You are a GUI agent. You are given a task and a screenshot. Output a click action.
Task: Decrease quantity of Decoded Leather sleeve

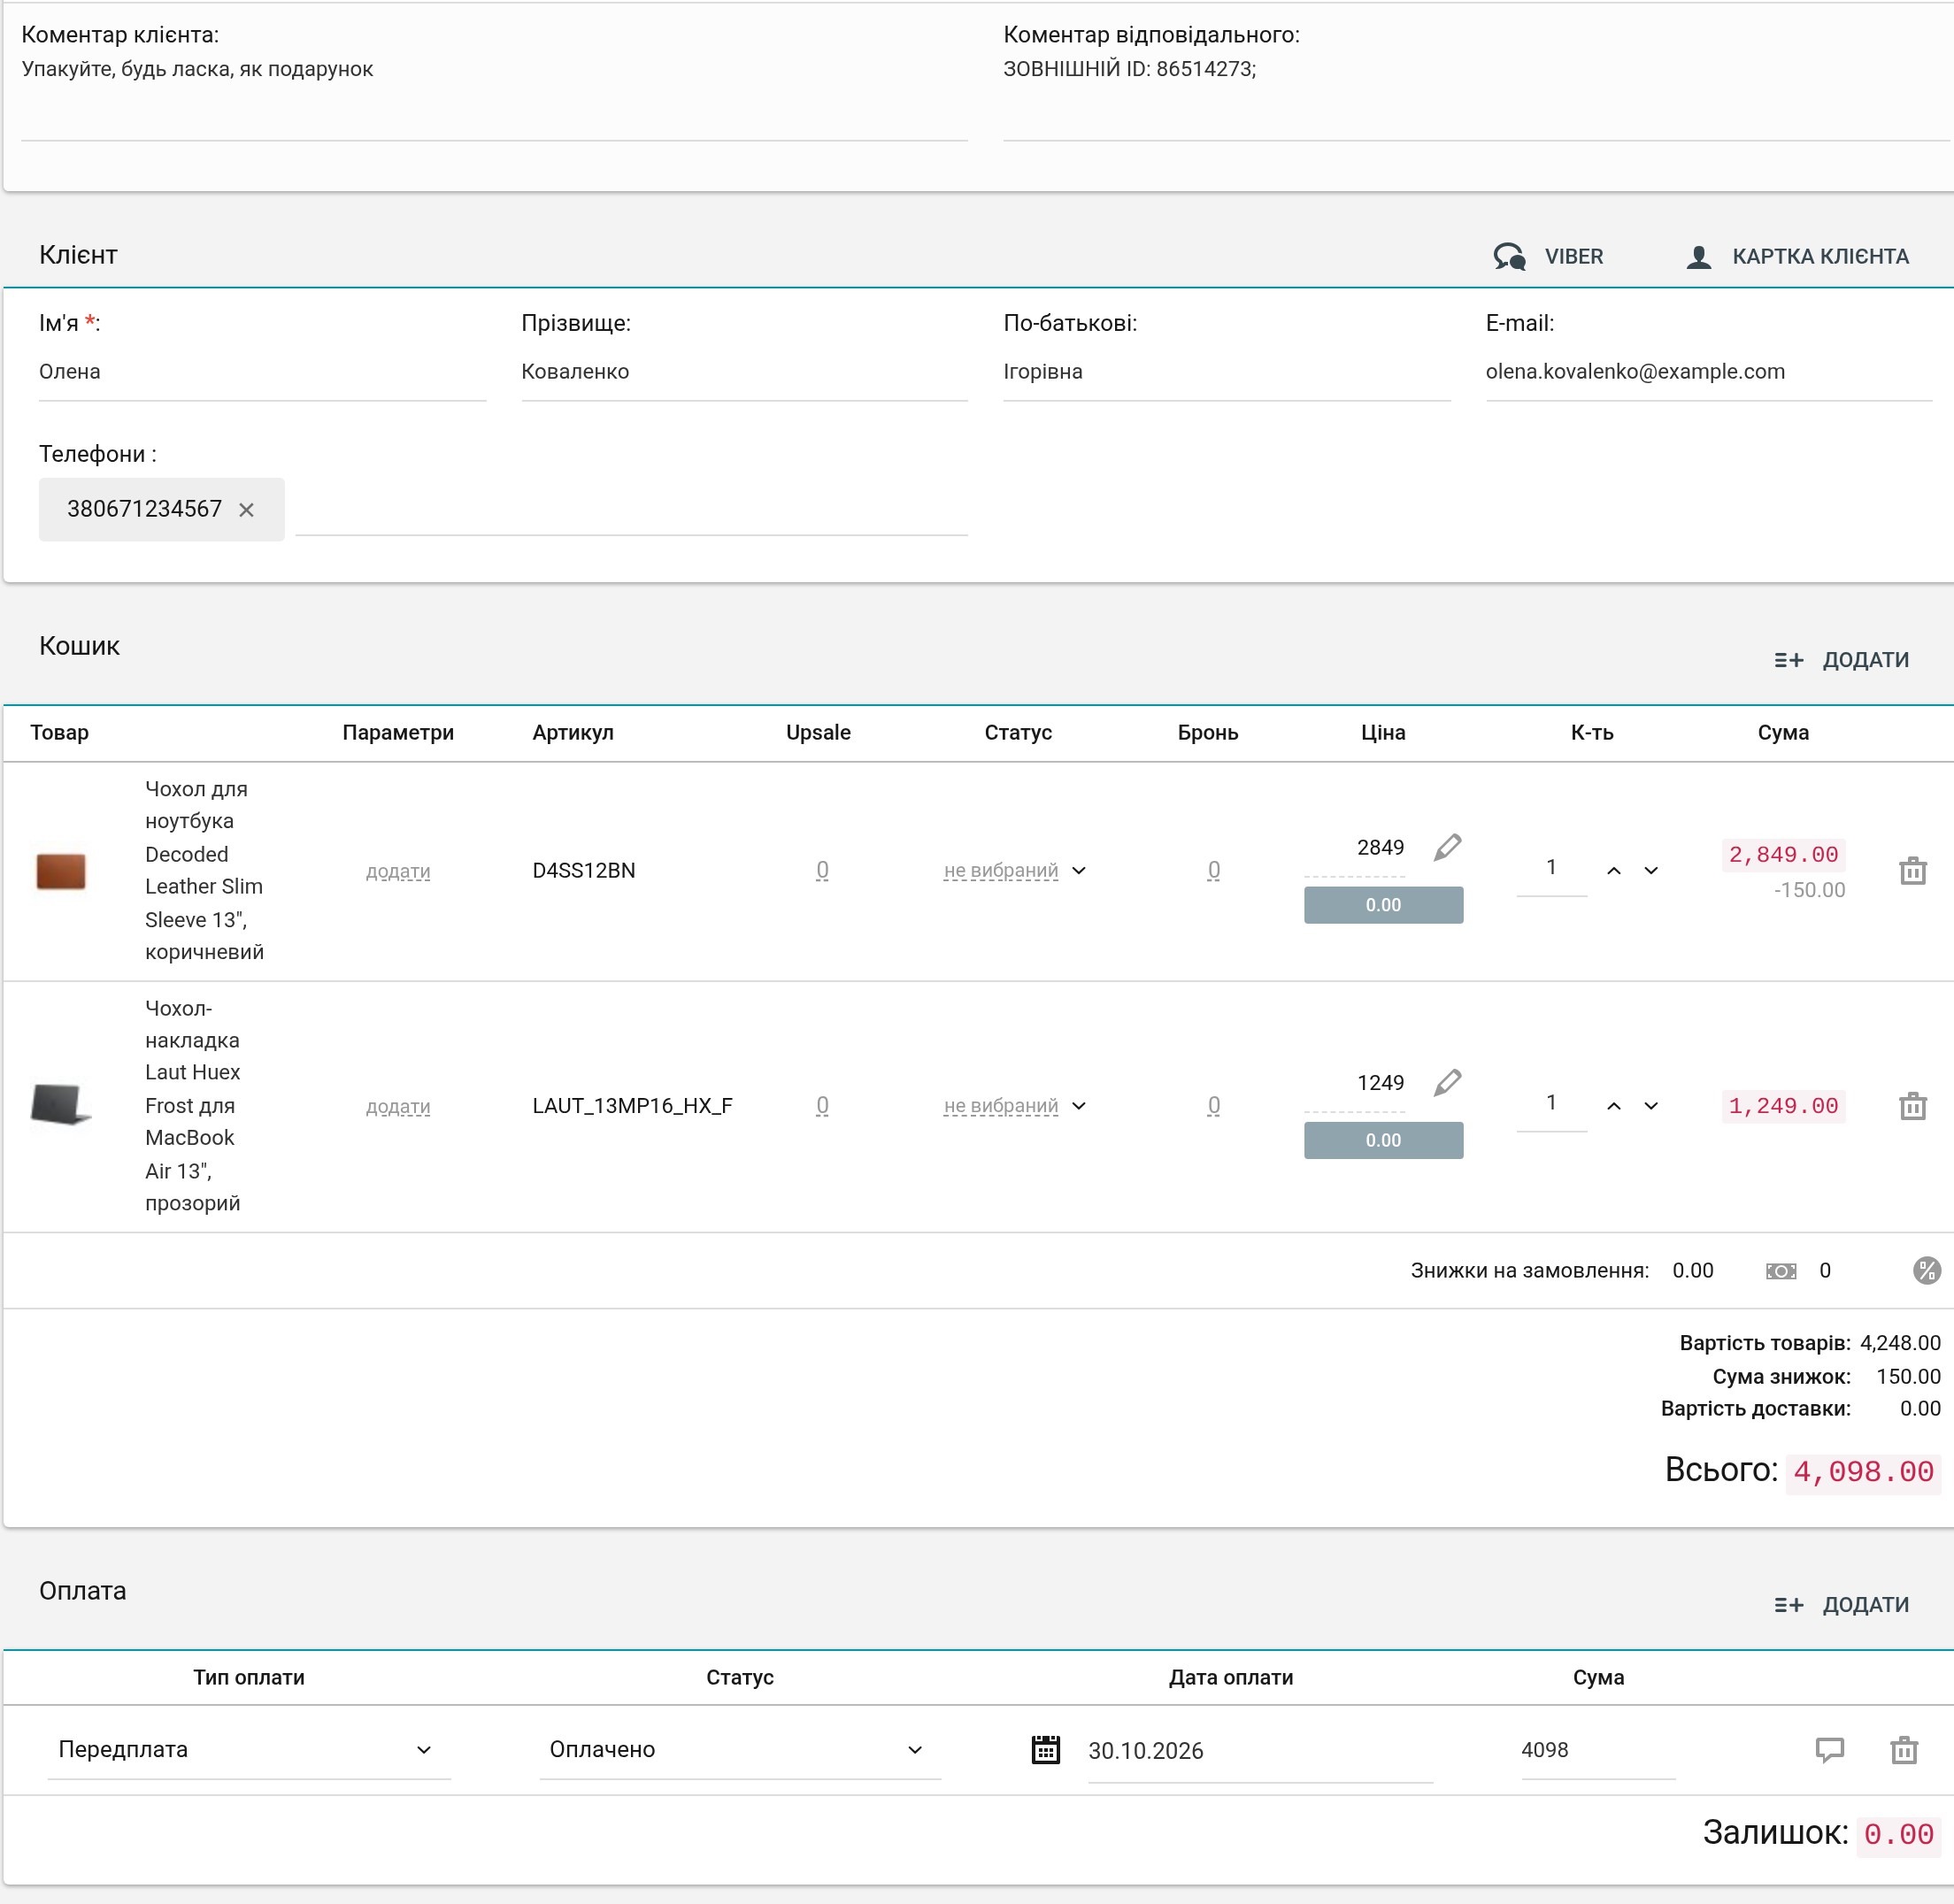click(x=1651, y=871)
